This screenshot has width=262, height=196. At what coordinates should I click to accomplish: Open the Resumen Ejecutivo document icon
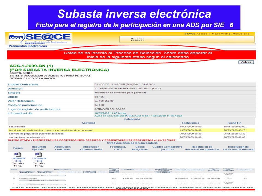click(x=38, y=154)
